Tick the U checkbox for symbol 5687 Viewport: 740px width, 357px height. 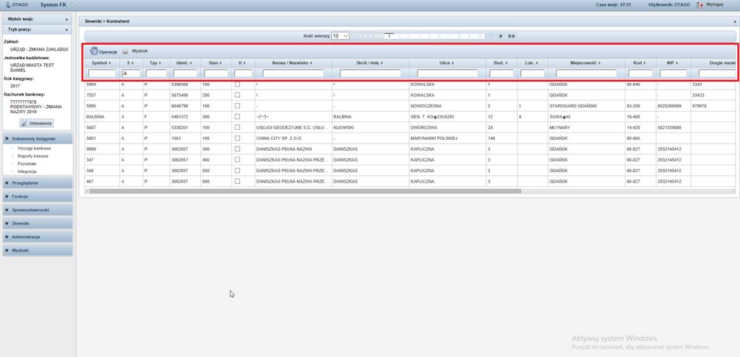[x=237, y=127]
